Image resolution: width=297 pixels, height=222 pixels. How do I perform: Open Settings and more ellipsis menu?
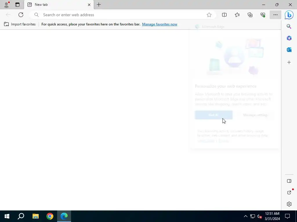point(276,15)
